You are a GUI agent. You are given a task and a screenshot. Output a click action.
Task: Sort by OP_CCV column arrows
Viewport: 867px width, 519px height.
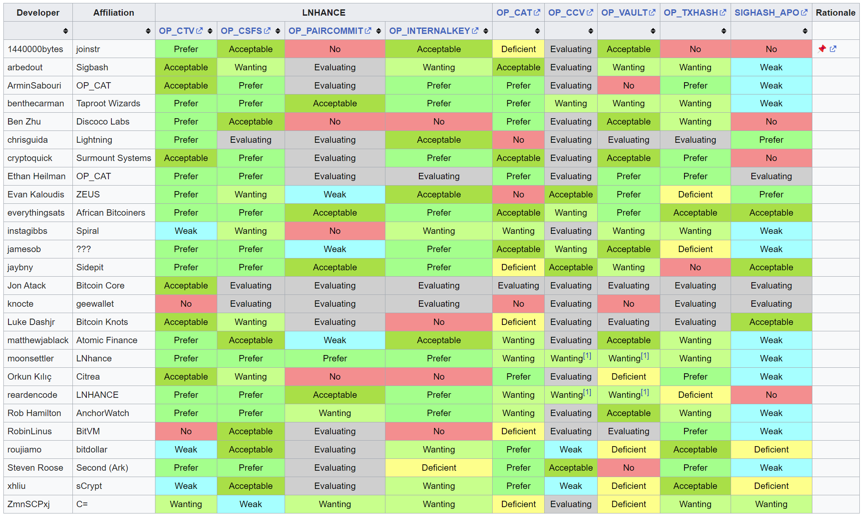[x=591, y=31]
